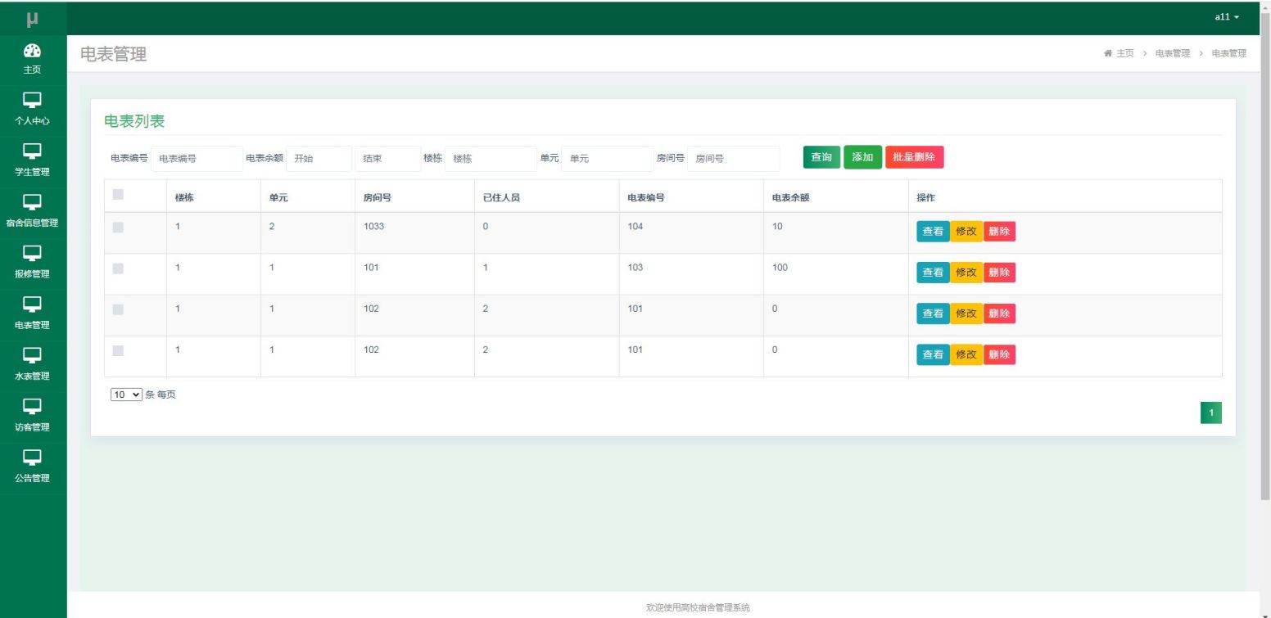Open 公告管理 sidebar icon
The width and height of the screenshot is (1271, 618).
click(33, 457)
